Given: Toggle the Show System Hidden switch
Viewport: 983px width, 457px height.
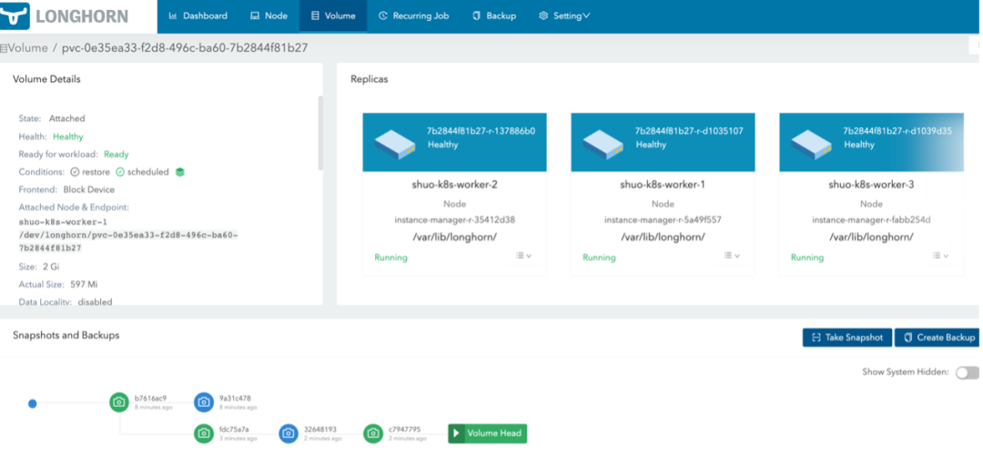Looking at the screenshot, I should tap(968, 372).
